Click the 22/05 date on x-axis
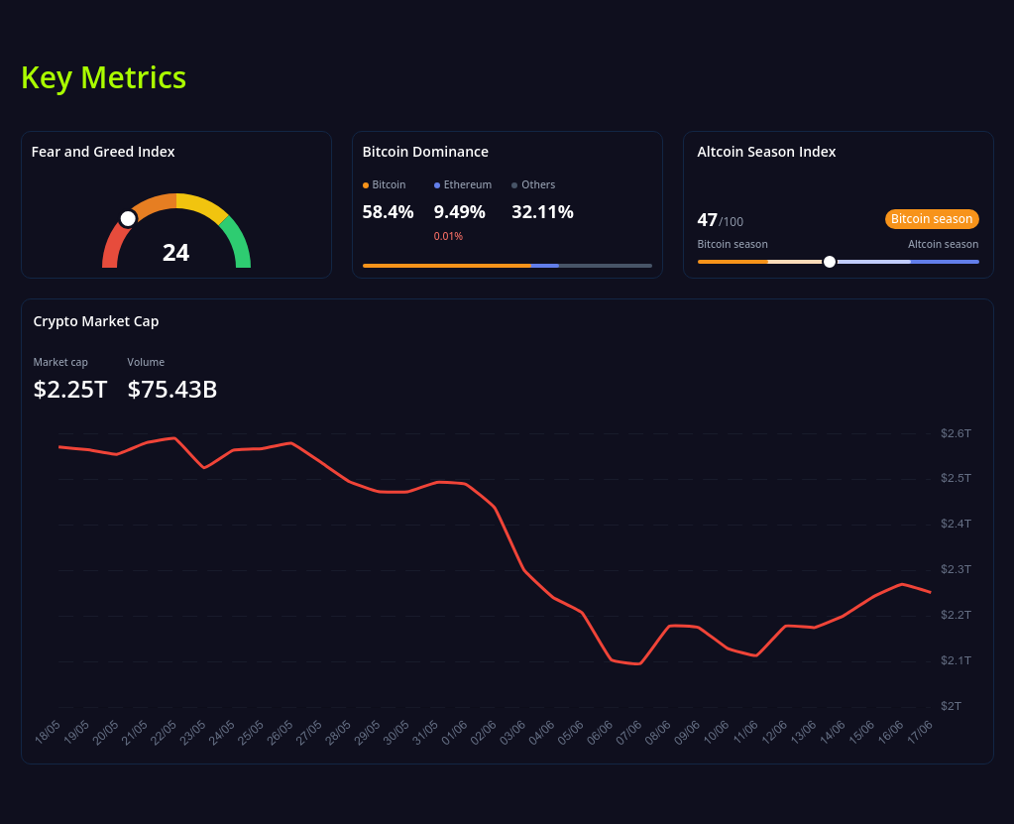Viewport: 1014px width, 824px height. coord(164,732)
